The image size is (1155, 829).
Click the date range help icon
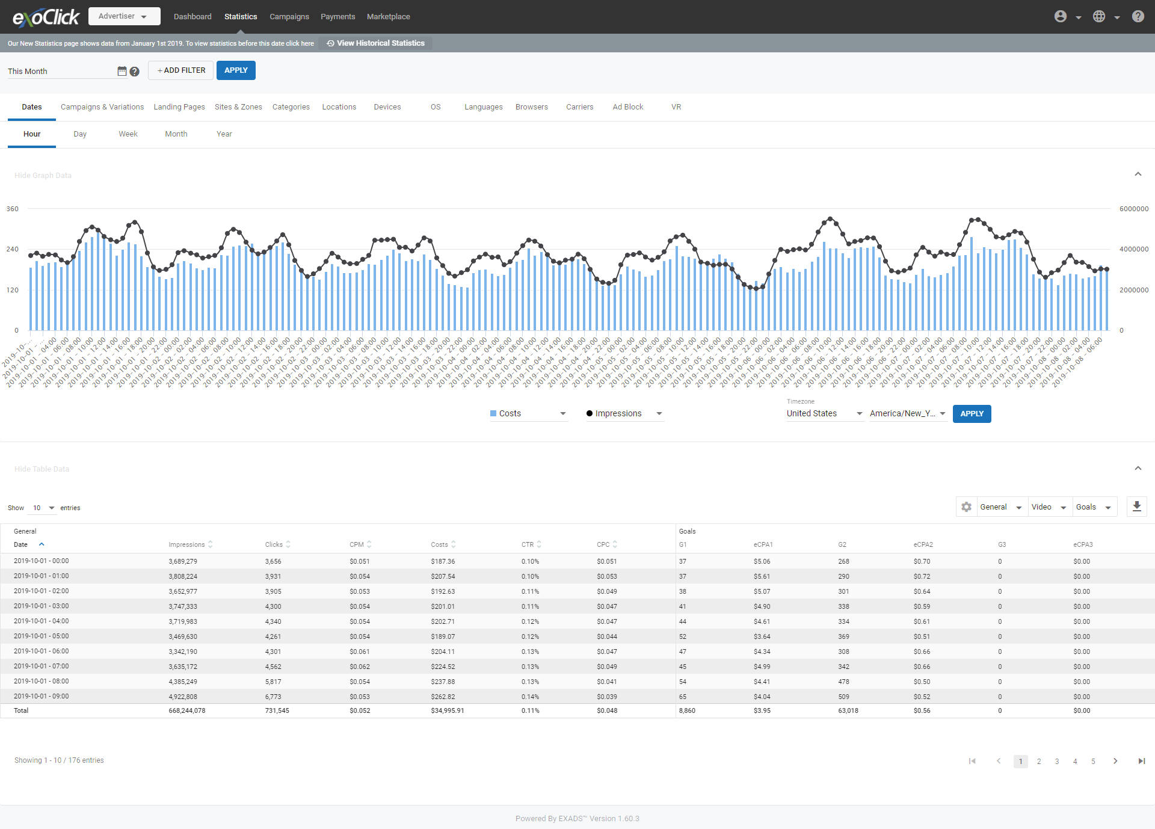click(135, 71)
